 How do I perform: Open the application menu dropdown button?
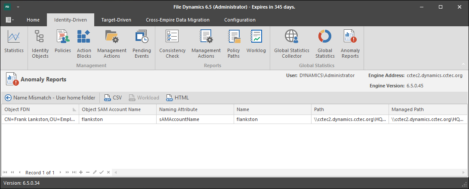(9, 20)
